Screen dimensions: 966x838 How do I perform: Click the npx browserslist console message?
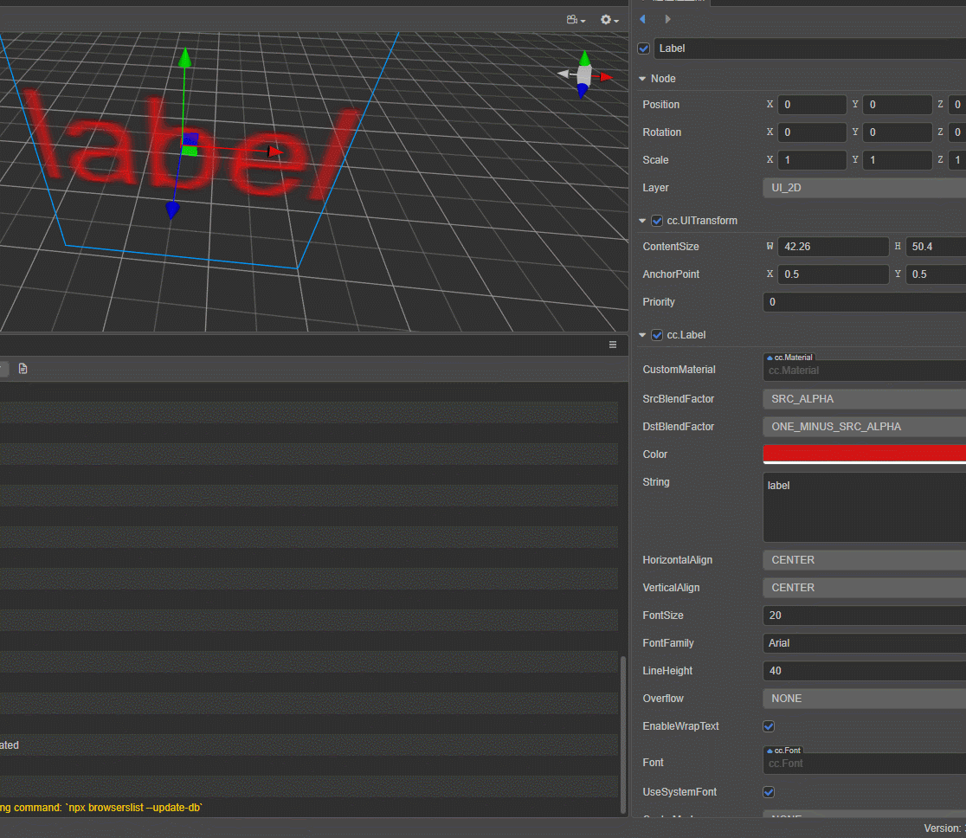pyautogui.click(x=101, y=808)
